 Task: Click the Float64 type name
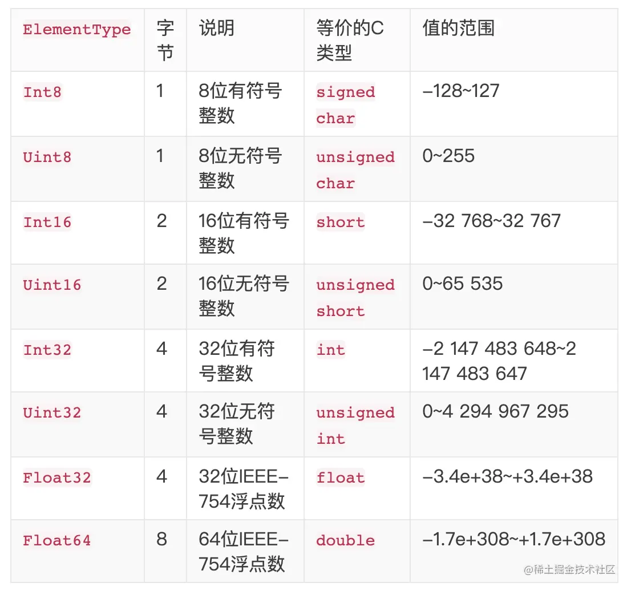point(57,540)
